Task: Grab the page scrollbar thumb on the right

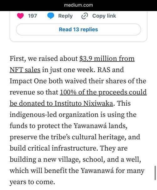Action: [x=155, y=173]
